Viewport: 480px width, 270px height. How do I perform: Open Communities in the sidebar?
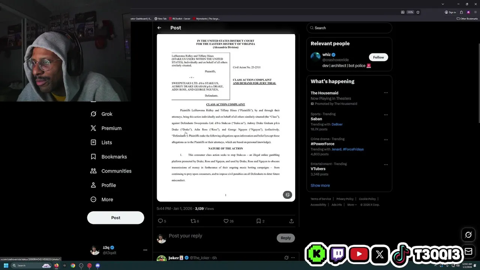click(111, 171)
